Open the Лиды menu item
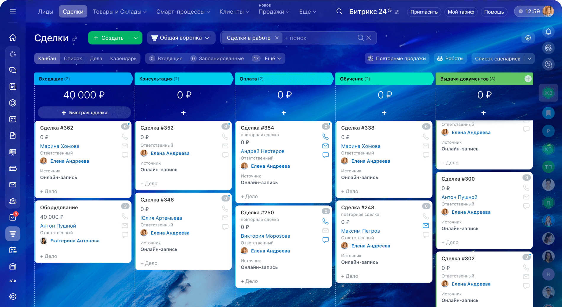 click(x=46, y=12)
